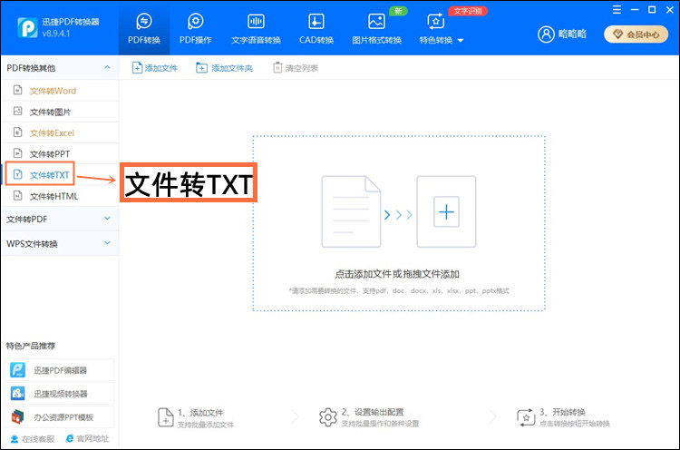Select 文件转Word in sidebar

coord(60,91)
